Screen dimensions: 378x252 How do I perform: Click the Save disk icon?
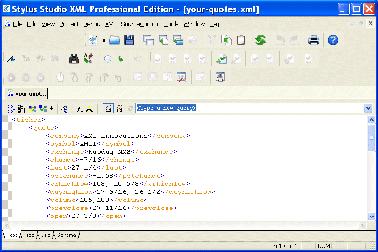129,40
